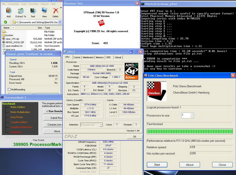Click the ChessBase logo image
This screenshot has height=175, width=236.
[x=157, y=91]
